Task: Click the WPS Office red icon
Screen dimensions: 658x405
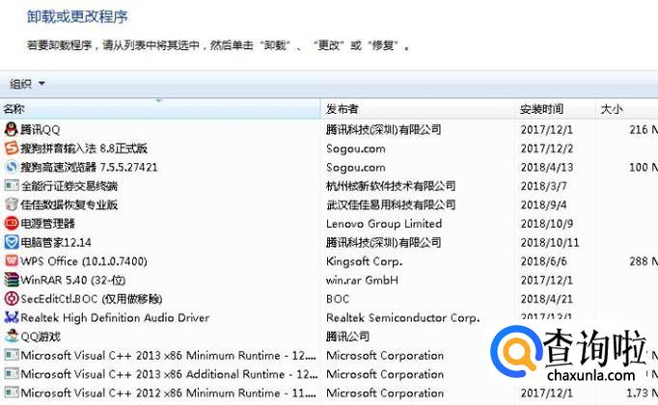Action: tap(12, 260)
